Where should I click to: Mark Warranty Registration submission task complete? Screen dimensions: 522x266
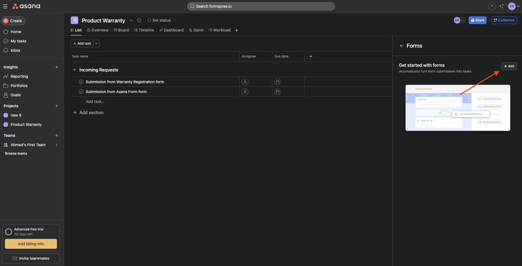(81, 82)
